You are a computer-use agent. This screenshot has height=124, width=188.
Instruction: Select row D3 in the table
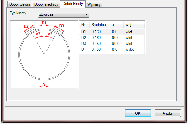tap(112, 44)
